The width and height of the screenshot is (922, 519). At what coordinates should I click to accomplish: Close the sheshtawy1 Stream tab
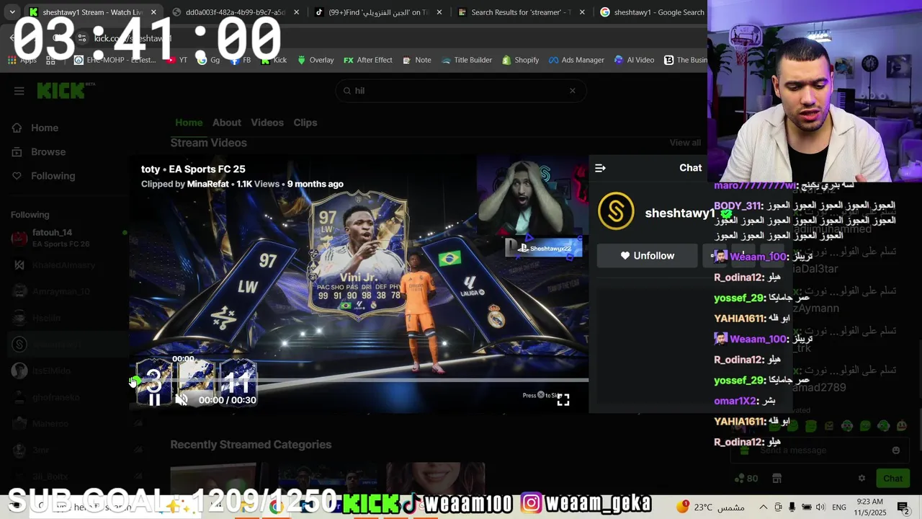click(x=153, y=12)
